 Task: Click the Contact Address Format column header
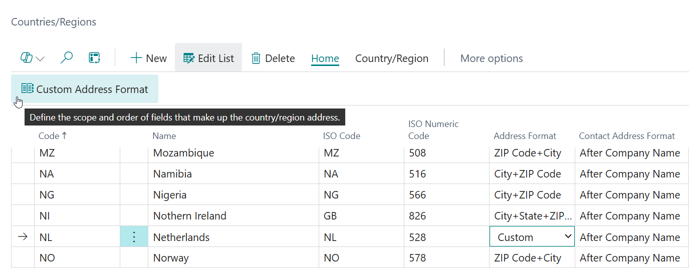[x=626, y=136]
